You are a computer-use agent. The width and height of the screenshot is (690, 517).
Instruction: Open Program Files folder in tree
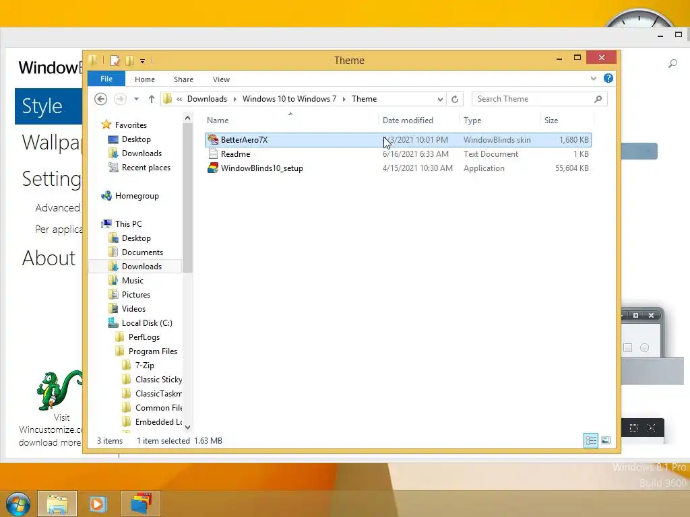(153, 351)
